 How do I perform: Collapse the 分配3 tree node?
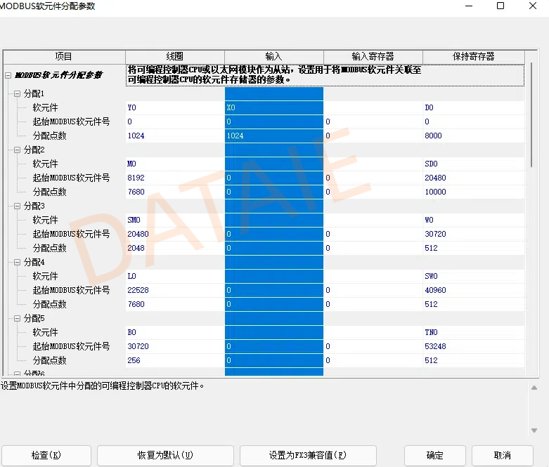tap(17, 206)
